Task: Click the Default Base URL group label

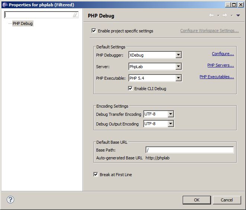Action: click(112, 142)
